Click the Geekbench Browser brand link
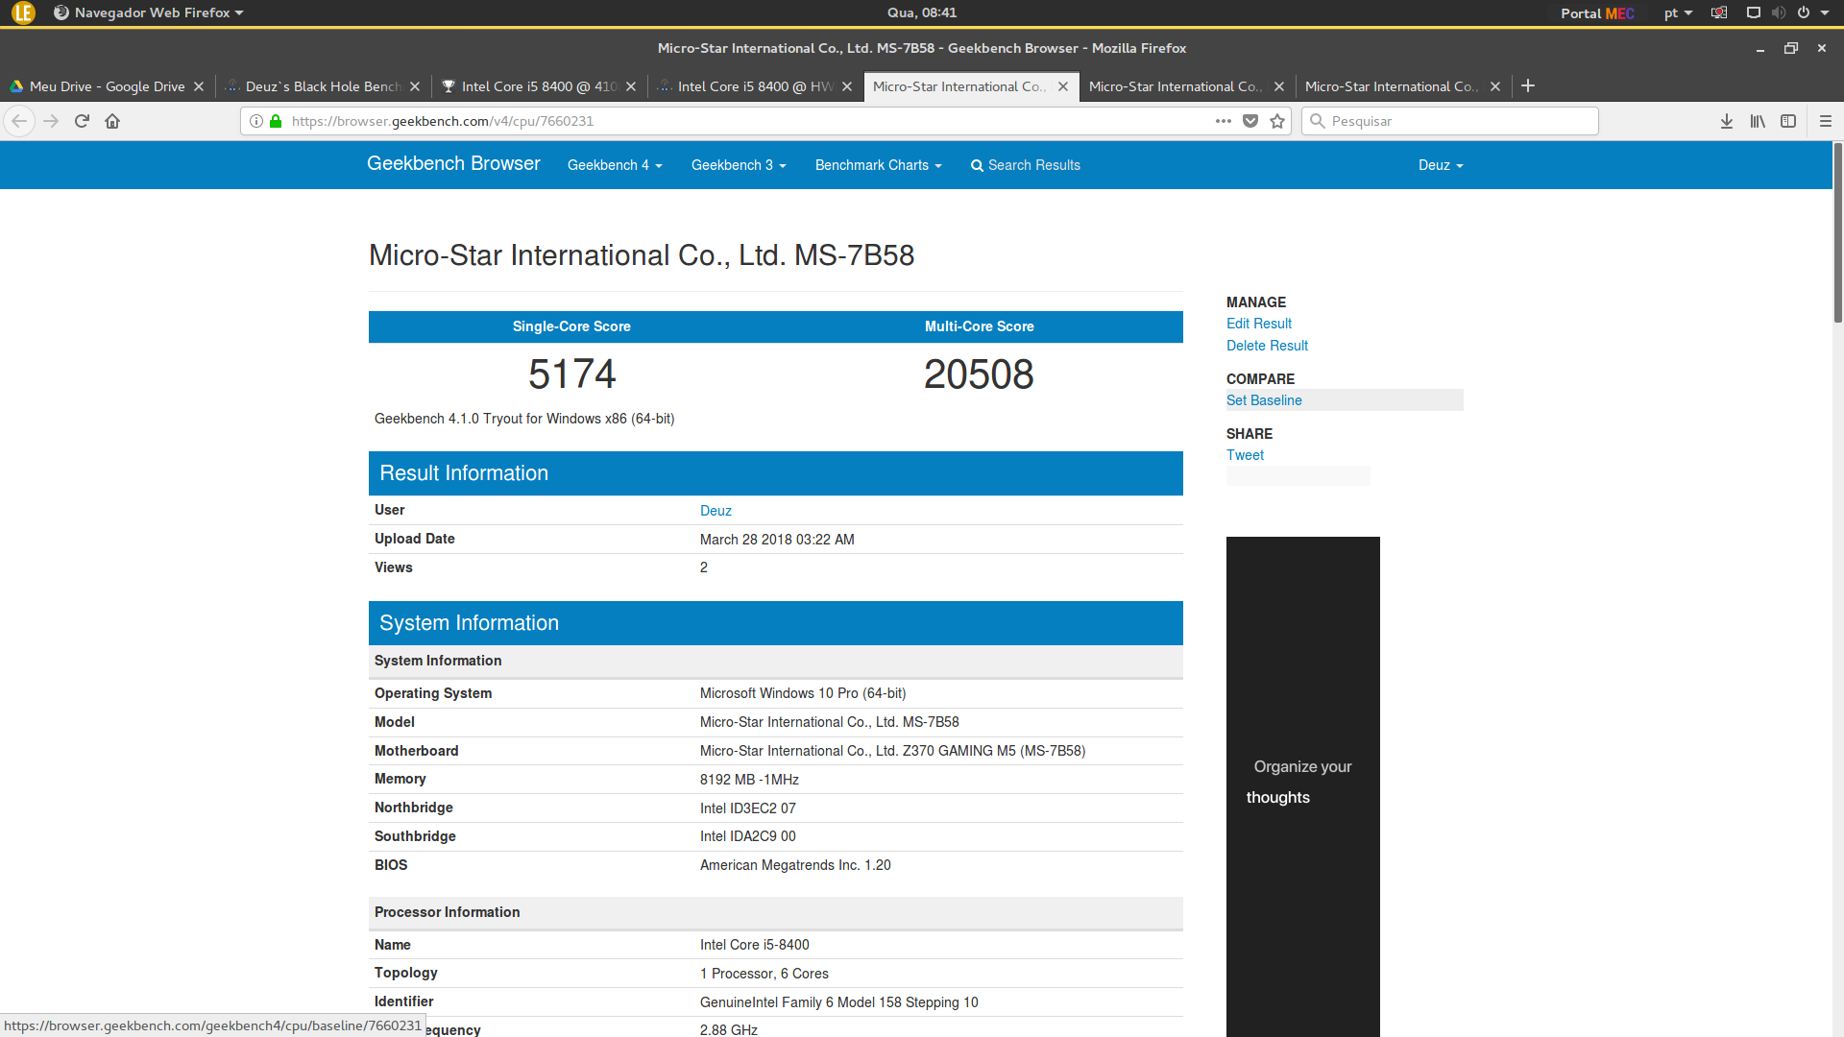Image resolution: width=1844 pixels, height=1037 pixels. 453,164
